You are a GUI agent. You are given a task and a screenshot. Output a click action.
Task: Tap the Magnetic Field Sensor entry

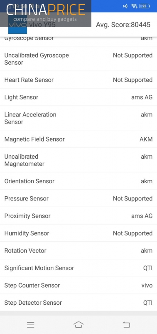tap(78, 139)
